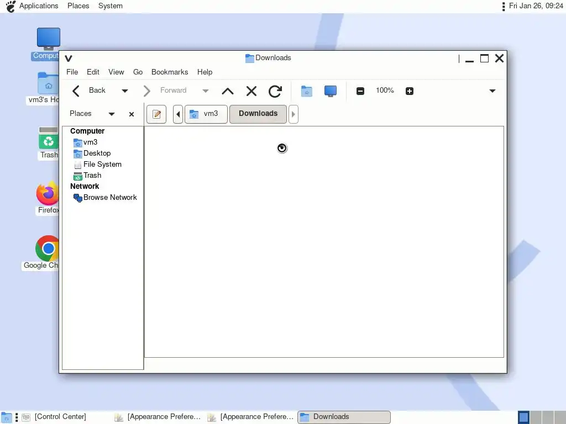Stop loading with the X toolbar icon
The width and height of the screenshot is (566, 424).
tap(251, 91)
